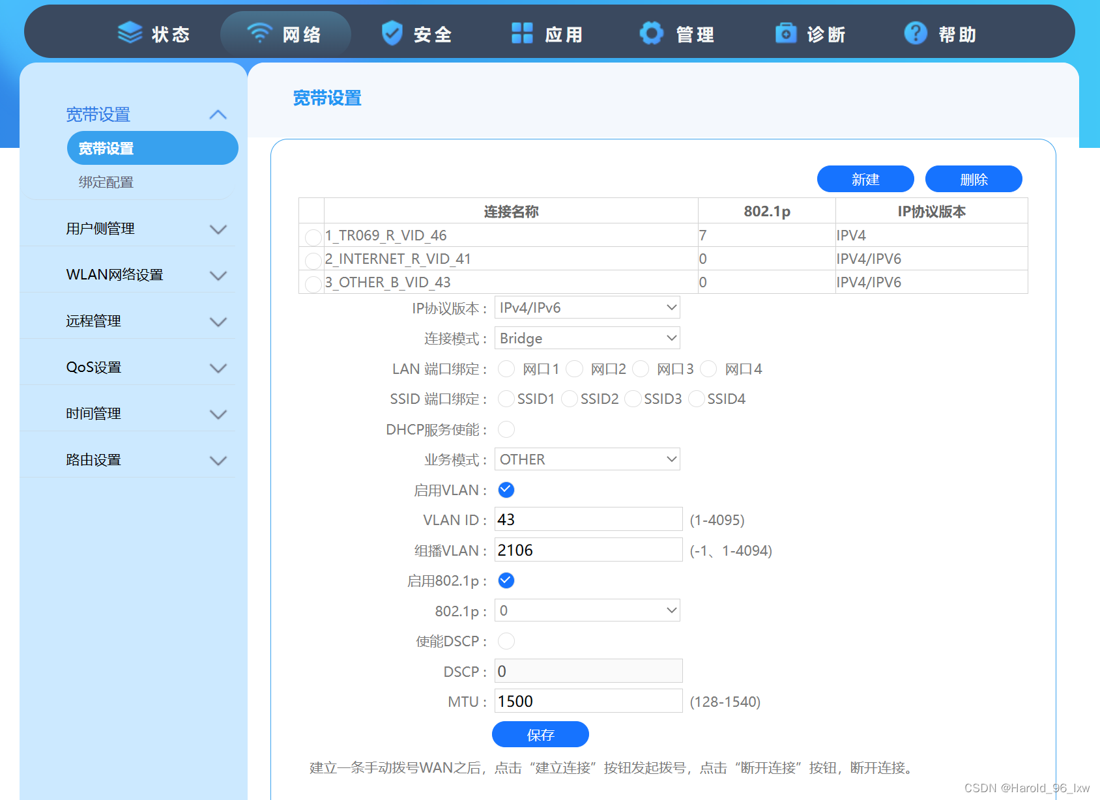Screen dimensions: 1100x800
Task: Click the Wi-Fi Network icon
Action: click(259, 33)
